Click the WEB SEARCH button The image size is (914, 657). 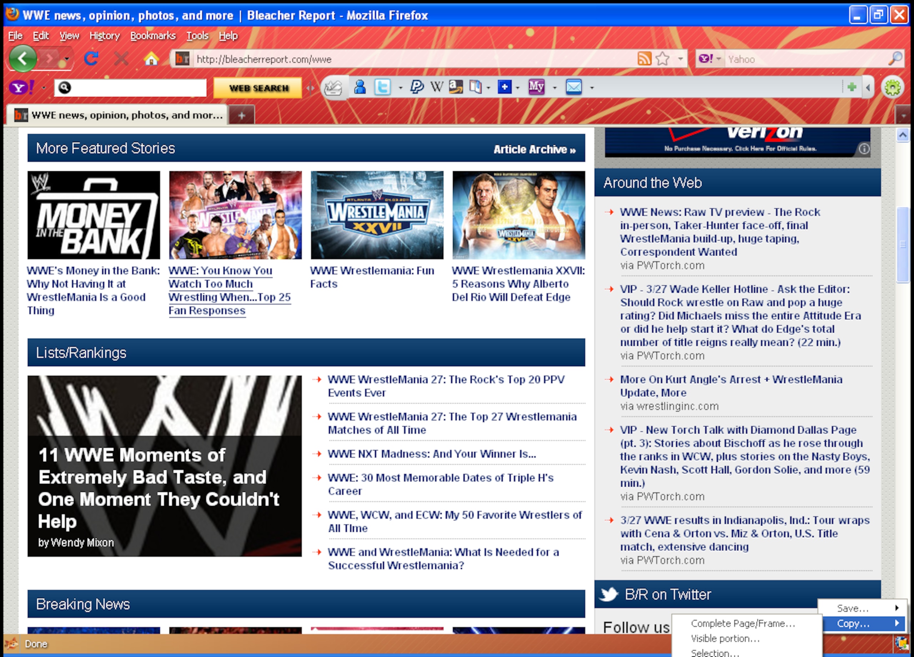coord(258,88)
